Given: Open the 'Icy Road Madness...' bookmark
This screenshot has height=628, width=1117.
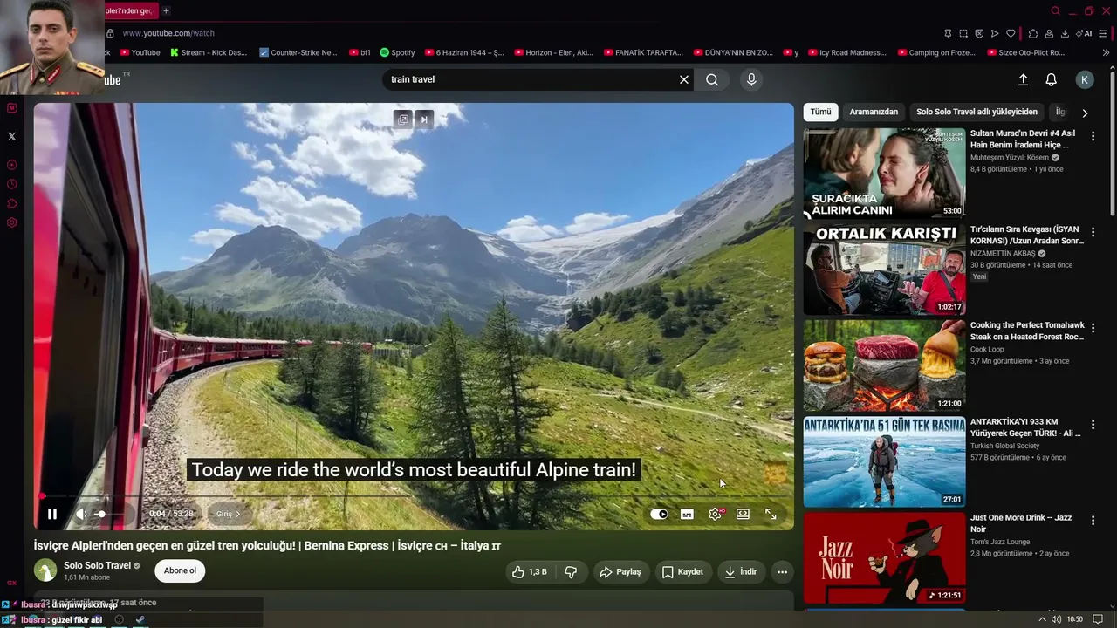Looking at the screenshot, I should [x=846, y=52].
